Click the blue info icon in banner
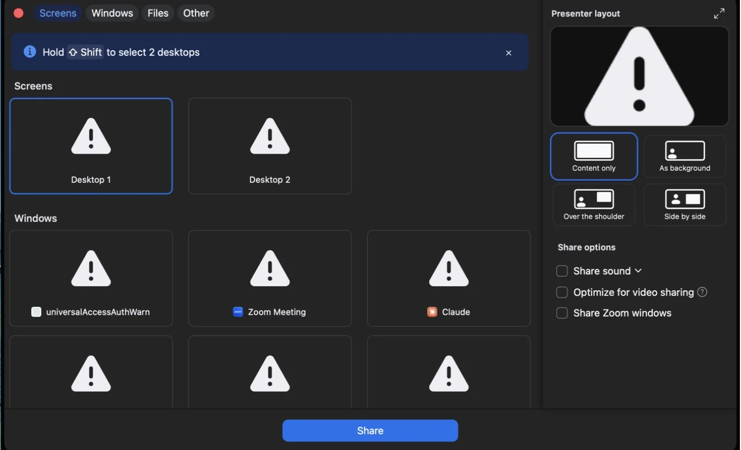The image size is (741, 450). [30, 52]
